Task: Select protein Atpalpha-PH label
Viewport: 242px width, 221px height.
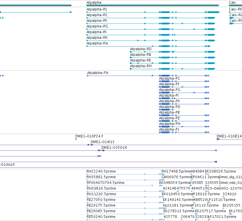Action: point(169,124)
